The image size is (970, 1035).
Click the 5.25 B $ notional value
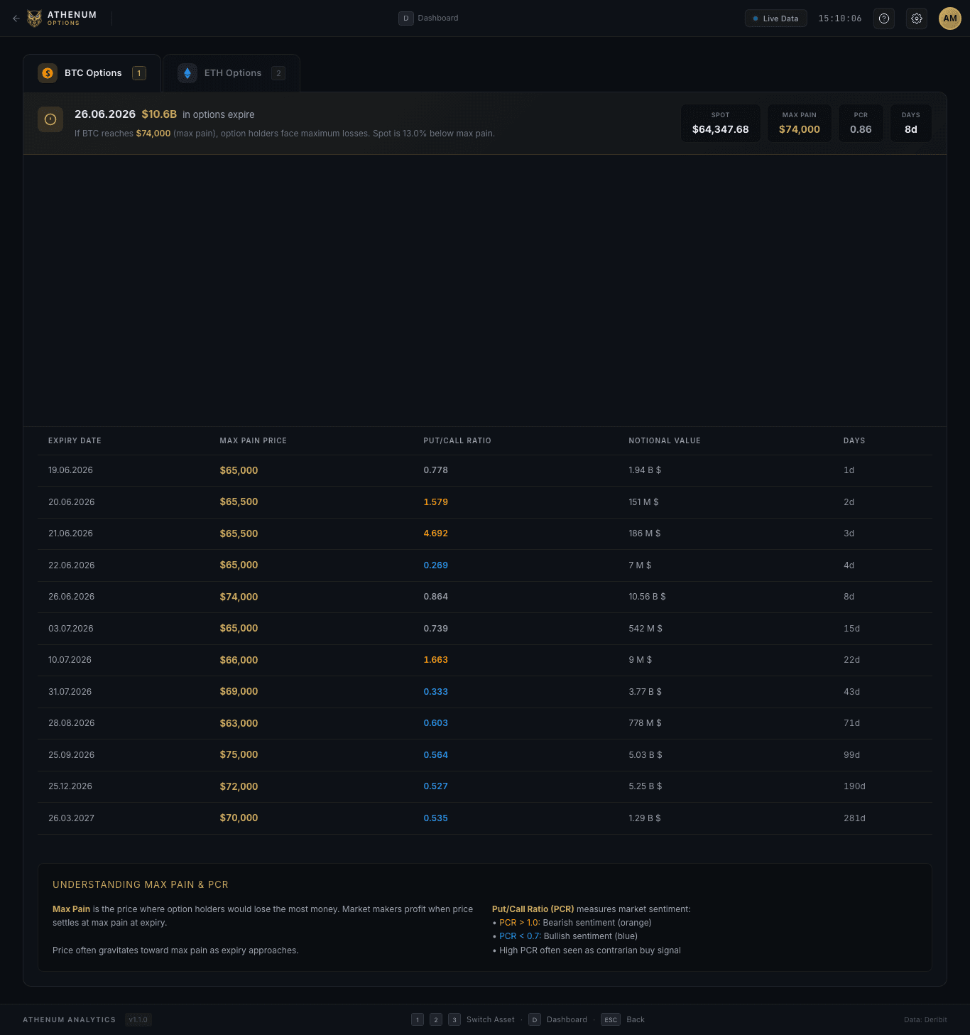pyautogui.click(x=645, y=786)
